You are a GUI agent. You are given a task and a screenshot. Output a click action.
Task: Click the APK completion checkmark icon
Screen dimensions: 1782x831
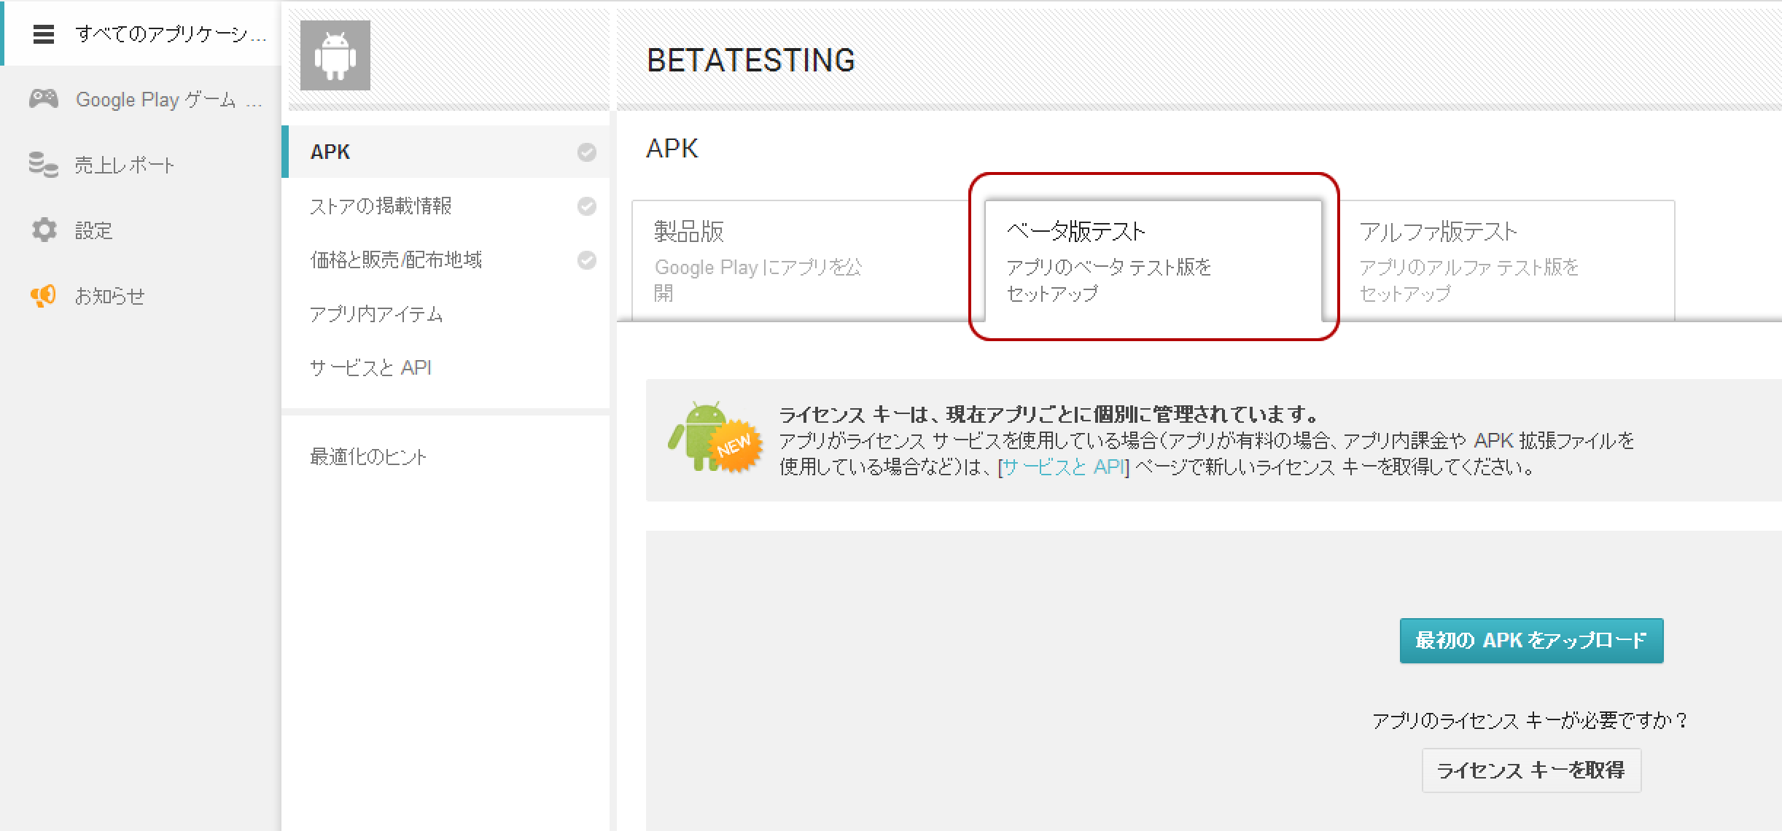(587, 152)
